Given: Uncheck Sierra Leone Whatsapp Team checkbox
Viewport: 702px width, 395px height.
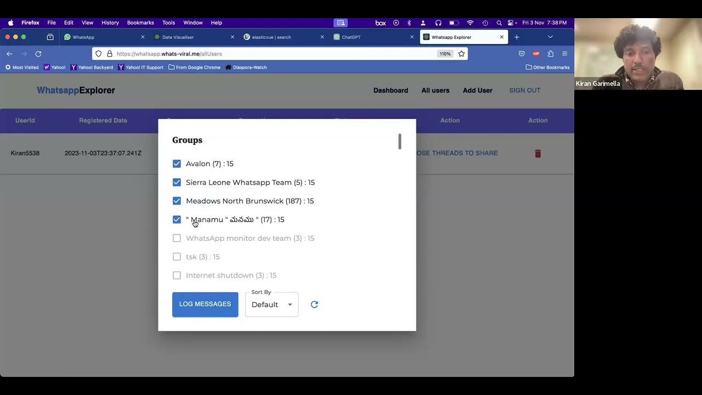Looking at the screenshot, I should 177,182.
